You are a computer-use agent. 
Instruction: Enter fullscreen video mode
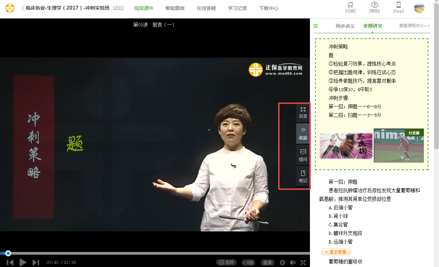303,263
